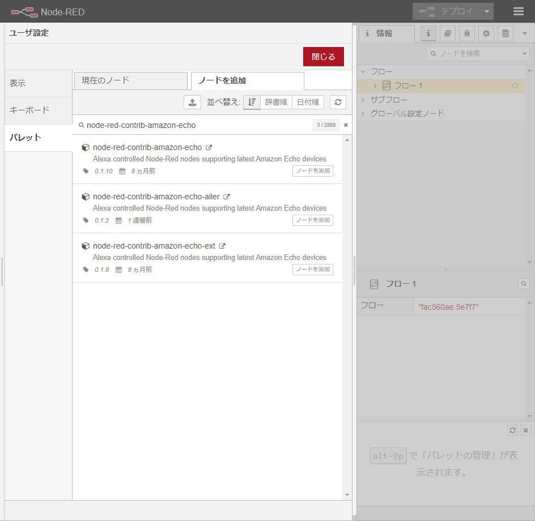This screenshot has width=535, height=521.
Task: Click the デプロイ deploy button
Action: coord(446,11)
